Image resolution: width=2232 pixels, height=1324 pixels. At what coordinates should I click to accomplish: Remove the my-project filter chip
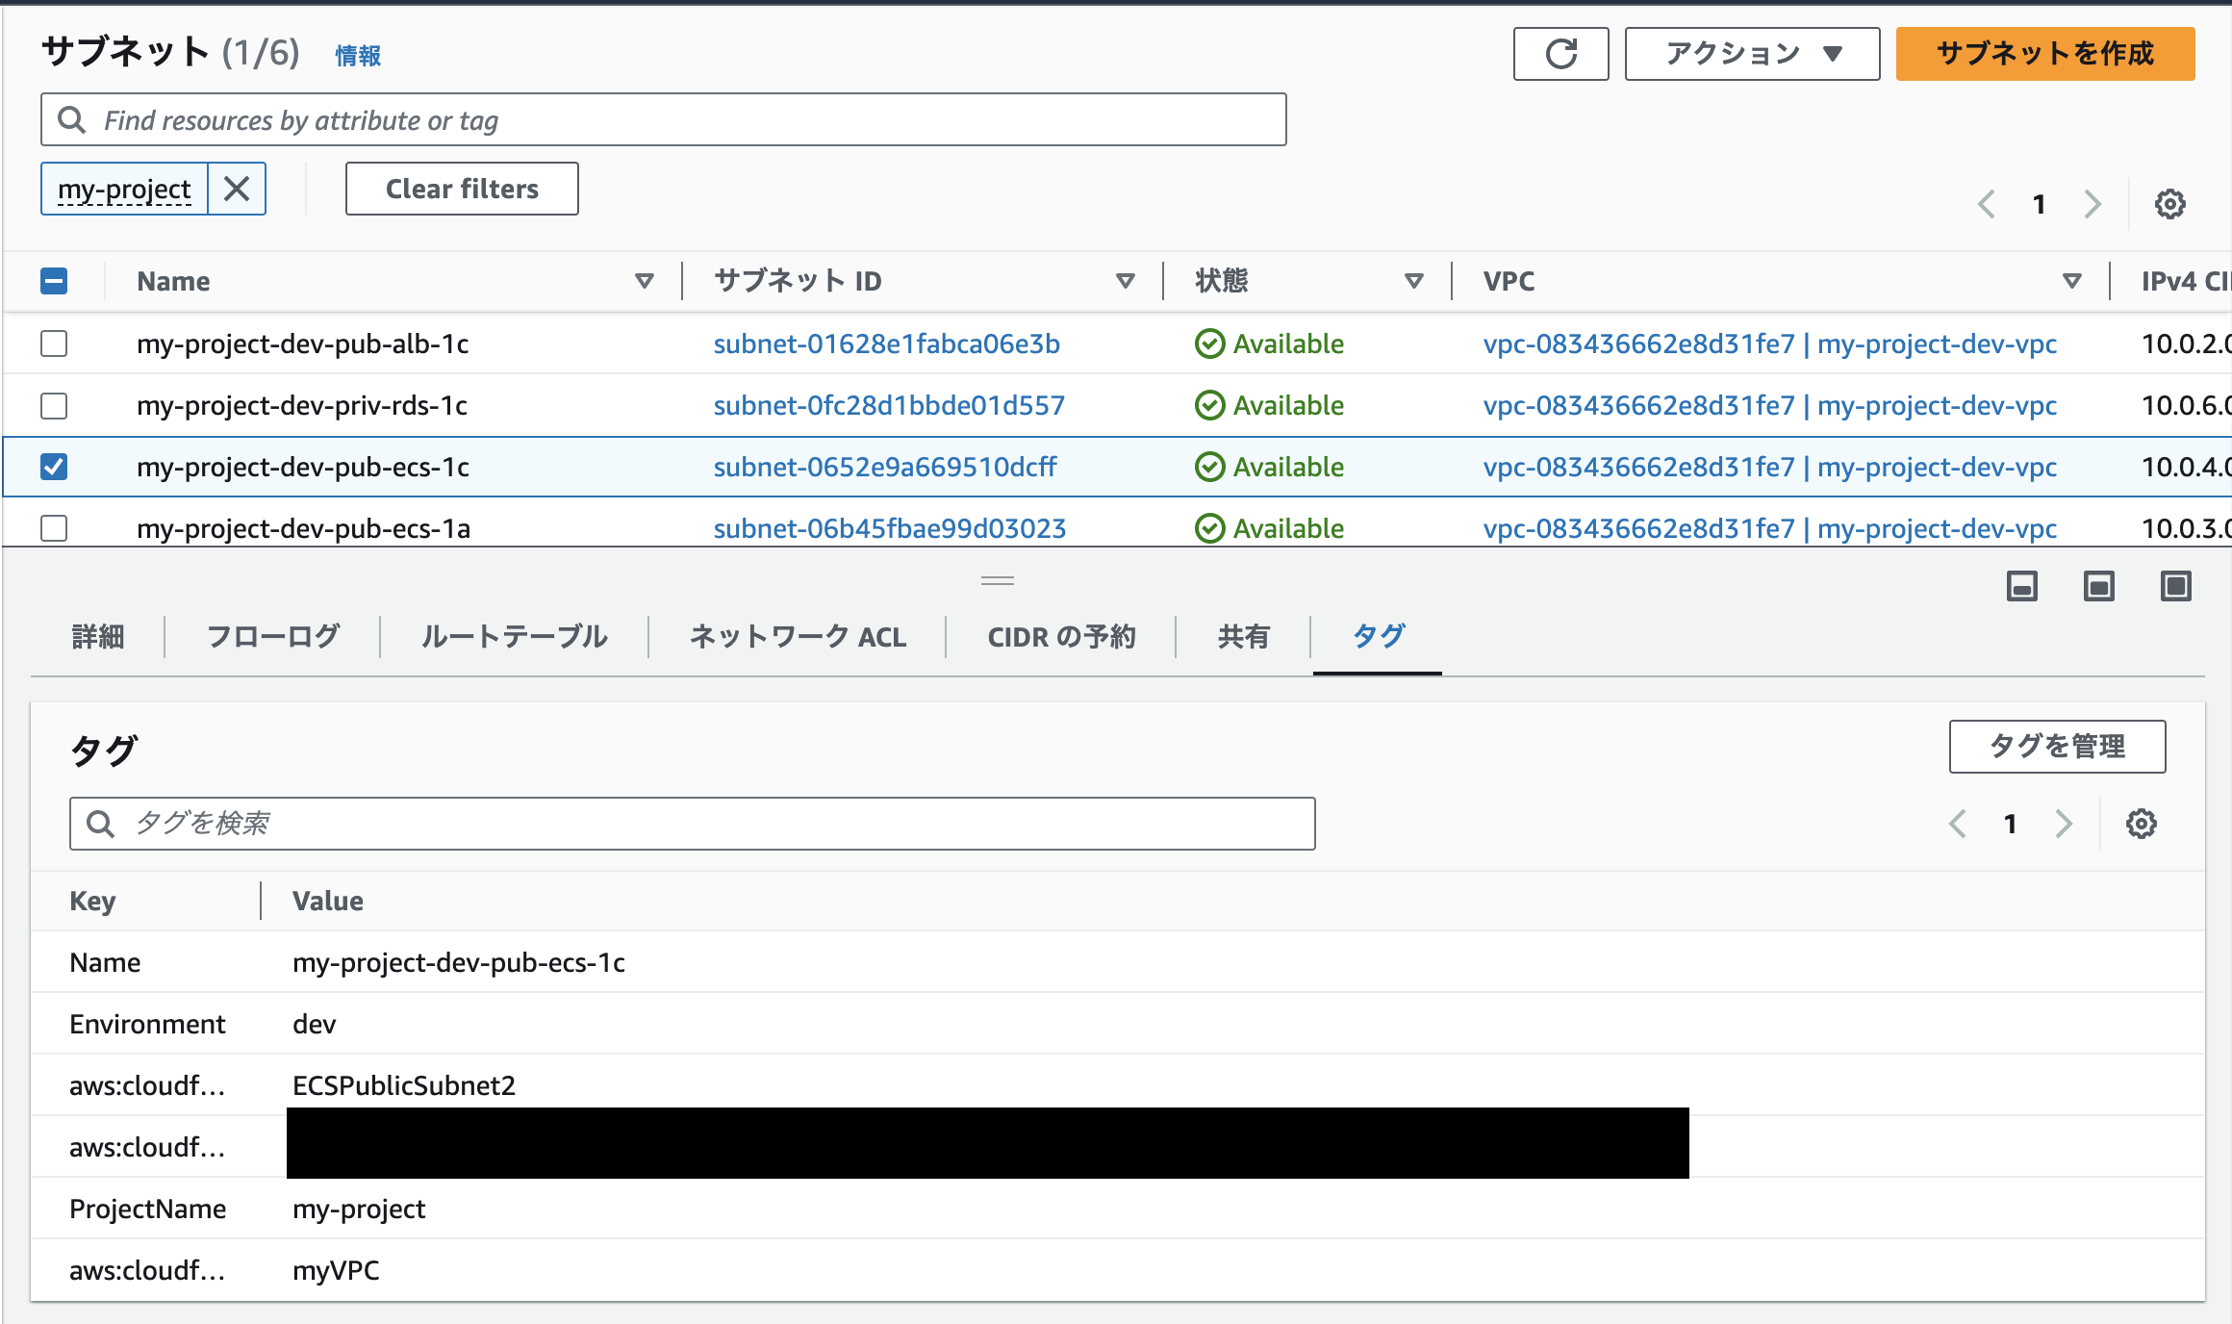[x=236, y=188]
